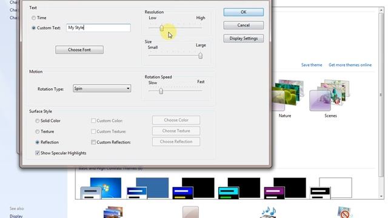Select the Windows 7 Basic theme thumbnail
The height and width of the screenshot is (218, 388).
(101, 188)
